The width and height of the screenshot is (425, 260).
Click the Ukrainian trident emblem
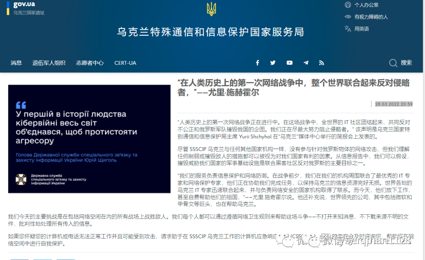[x=211, y=9]
